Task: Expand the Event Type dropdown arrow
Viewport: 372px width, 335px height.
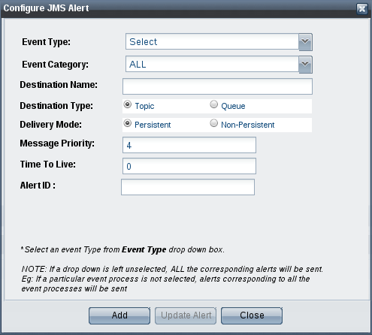Action: (305, 42)
